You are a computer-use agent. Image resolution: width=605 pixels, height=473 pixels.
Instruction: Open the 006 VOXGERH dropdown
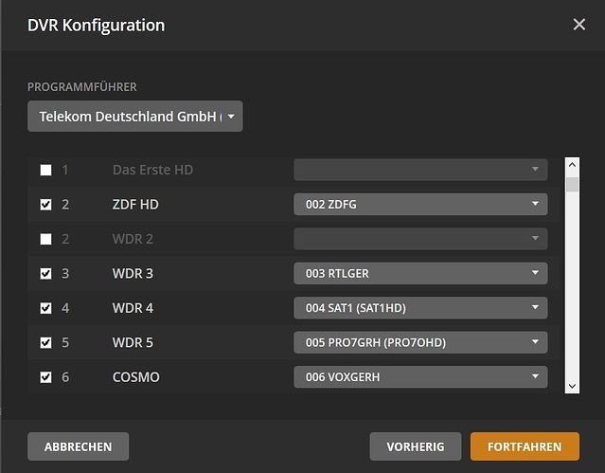[x=420, y=377]
